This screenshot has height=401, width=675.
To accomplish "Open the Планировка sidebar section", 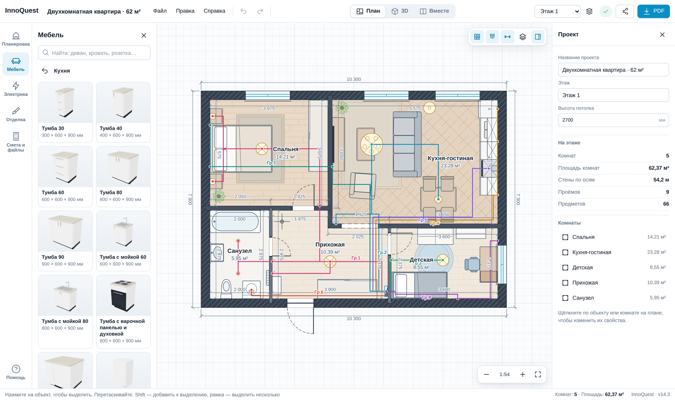I will click(x=16, y=39).
